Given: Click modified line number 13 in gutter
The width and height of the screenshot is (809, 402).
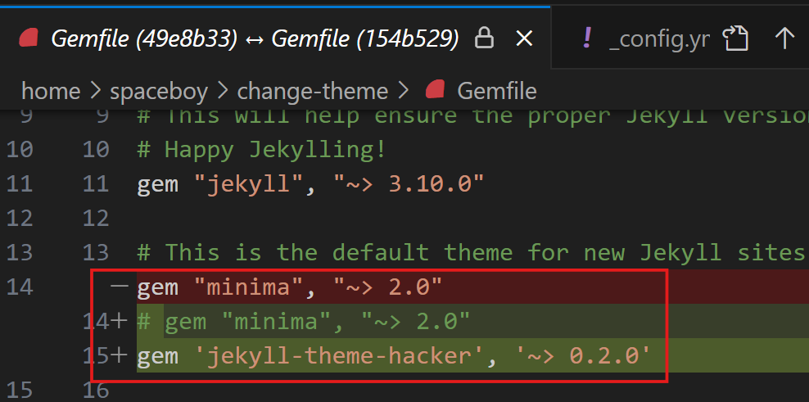Looking at the screenshot, I should pyautogui.click(x=96, y=253).
